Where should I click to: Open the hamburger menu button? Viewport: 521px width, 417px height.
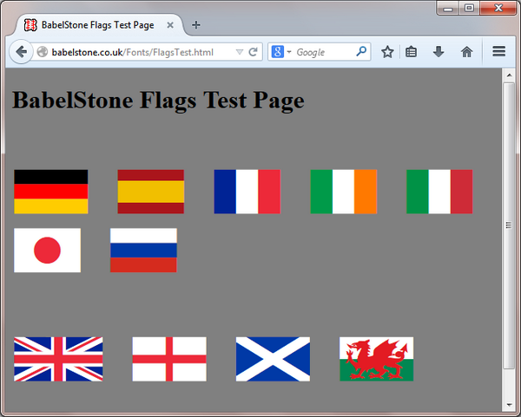tap(498, 51)
